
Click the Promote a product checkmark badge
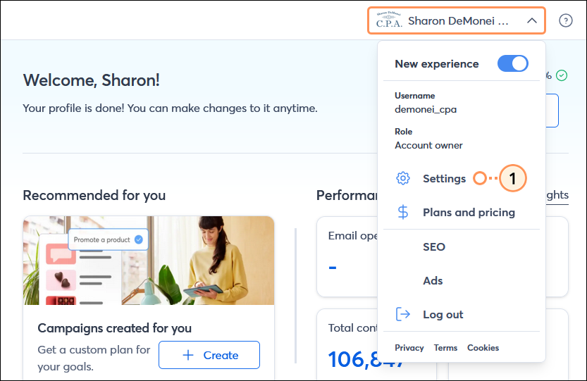tap(139, 239)
